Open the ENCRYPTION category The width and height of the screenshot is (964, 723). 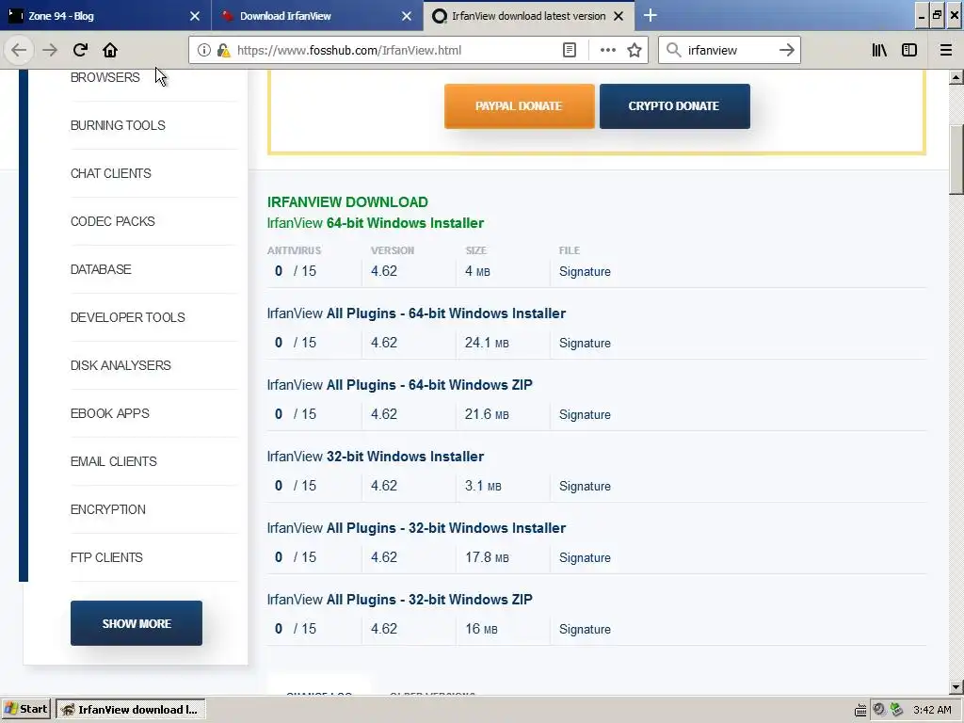coord(108,509)
